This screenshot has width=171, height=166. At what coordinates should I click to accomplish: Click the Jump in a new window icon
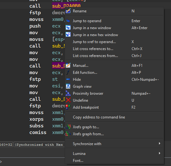point(68,28)
